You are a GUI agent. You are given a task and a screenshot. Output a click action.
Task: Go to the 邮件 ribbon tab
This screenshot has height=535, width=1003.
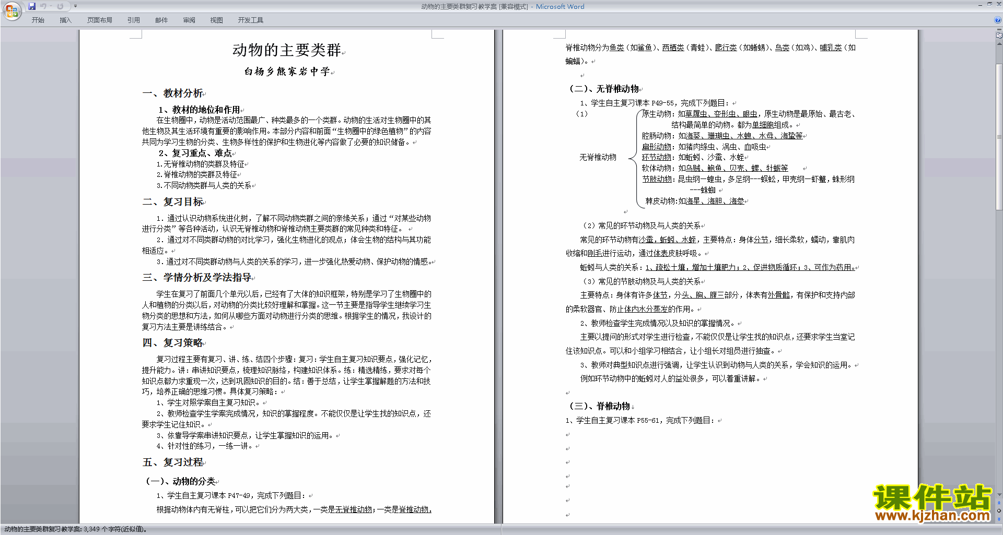(161, 20)
